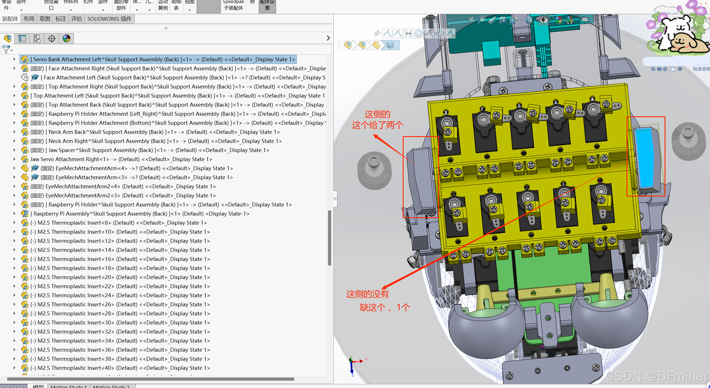The height and width of the screenshot is (388, 710).
Task: Click the Edit Appearance color ball icon
Action: (558, 20)
